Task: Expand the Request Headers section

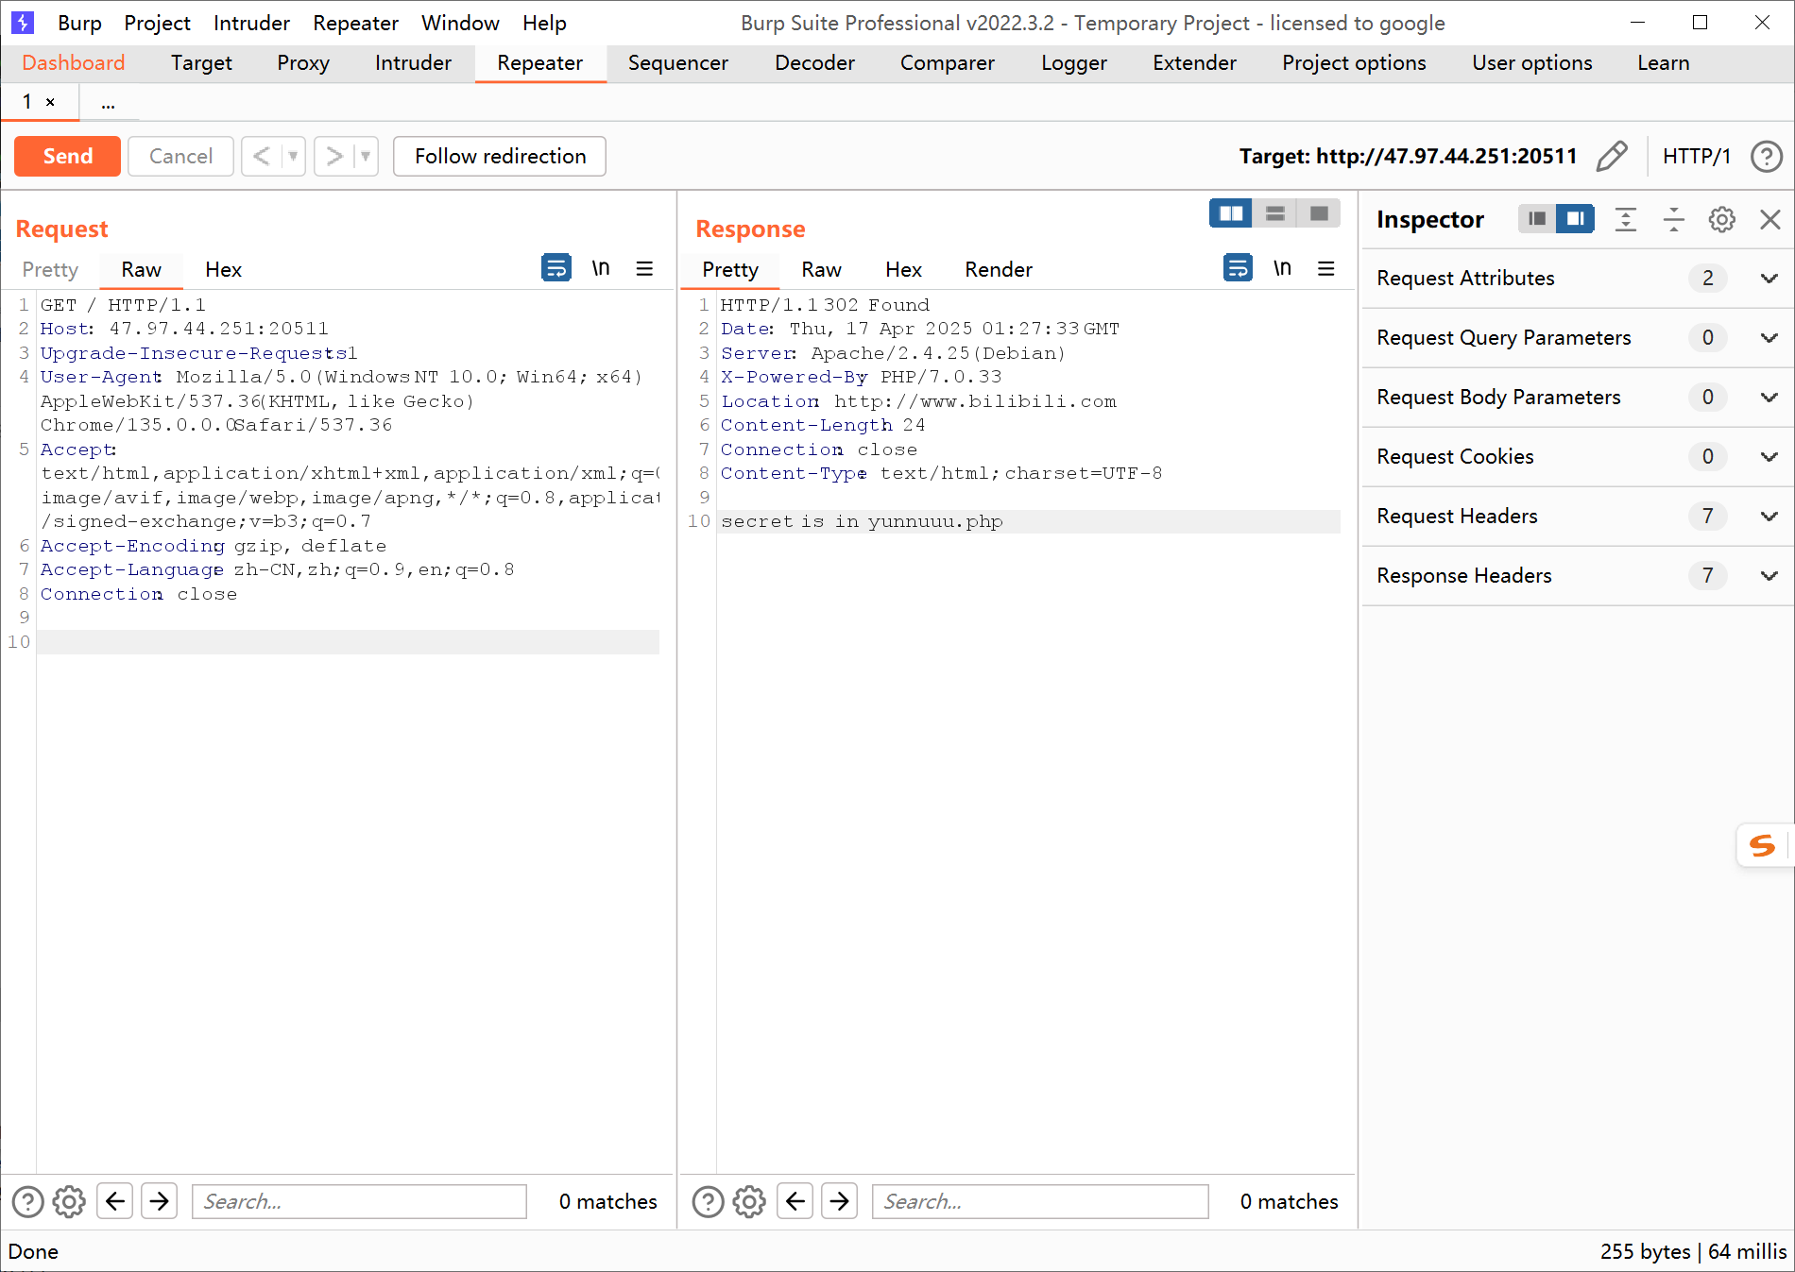Action: tap(1769, 517)
